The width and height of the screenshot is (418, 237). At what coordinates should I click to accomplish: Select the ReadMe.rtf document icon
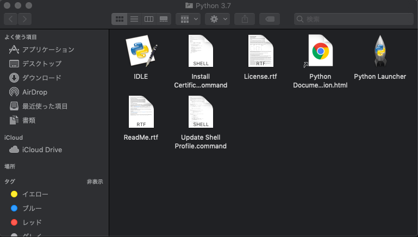(x=141, y=111)
